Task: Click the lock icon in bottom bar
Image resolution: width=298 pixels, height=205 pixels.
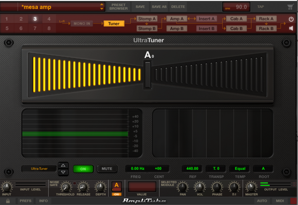Action: click(8, 201)
